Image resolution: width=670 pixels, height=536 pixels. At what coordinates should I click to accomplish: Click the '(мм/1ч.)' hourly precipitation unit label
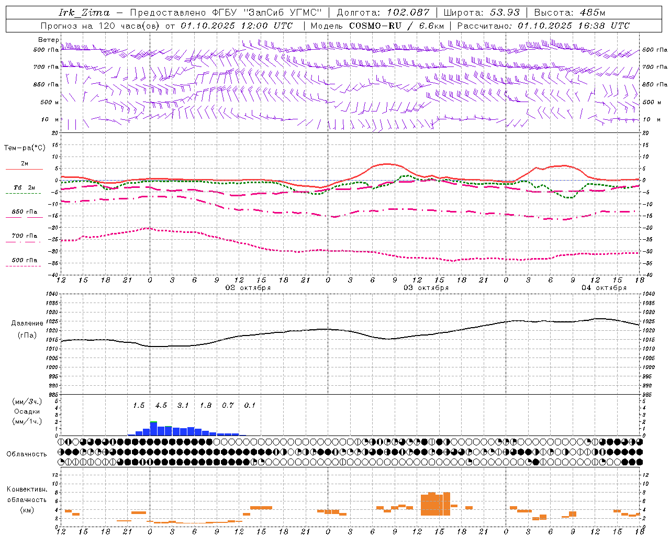(x=27, y=421)
